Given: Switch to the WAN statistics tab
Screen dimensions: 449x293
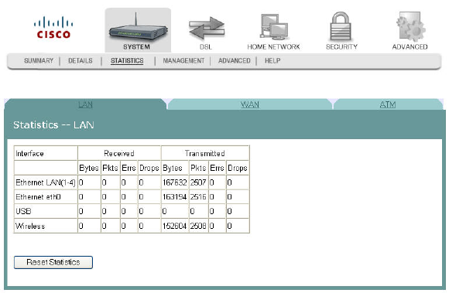Looking at the screenshot, I should 250,104.
